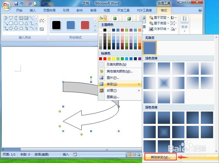
Task: Select the moon shape in shapes gallery
Action: point(16,18)
